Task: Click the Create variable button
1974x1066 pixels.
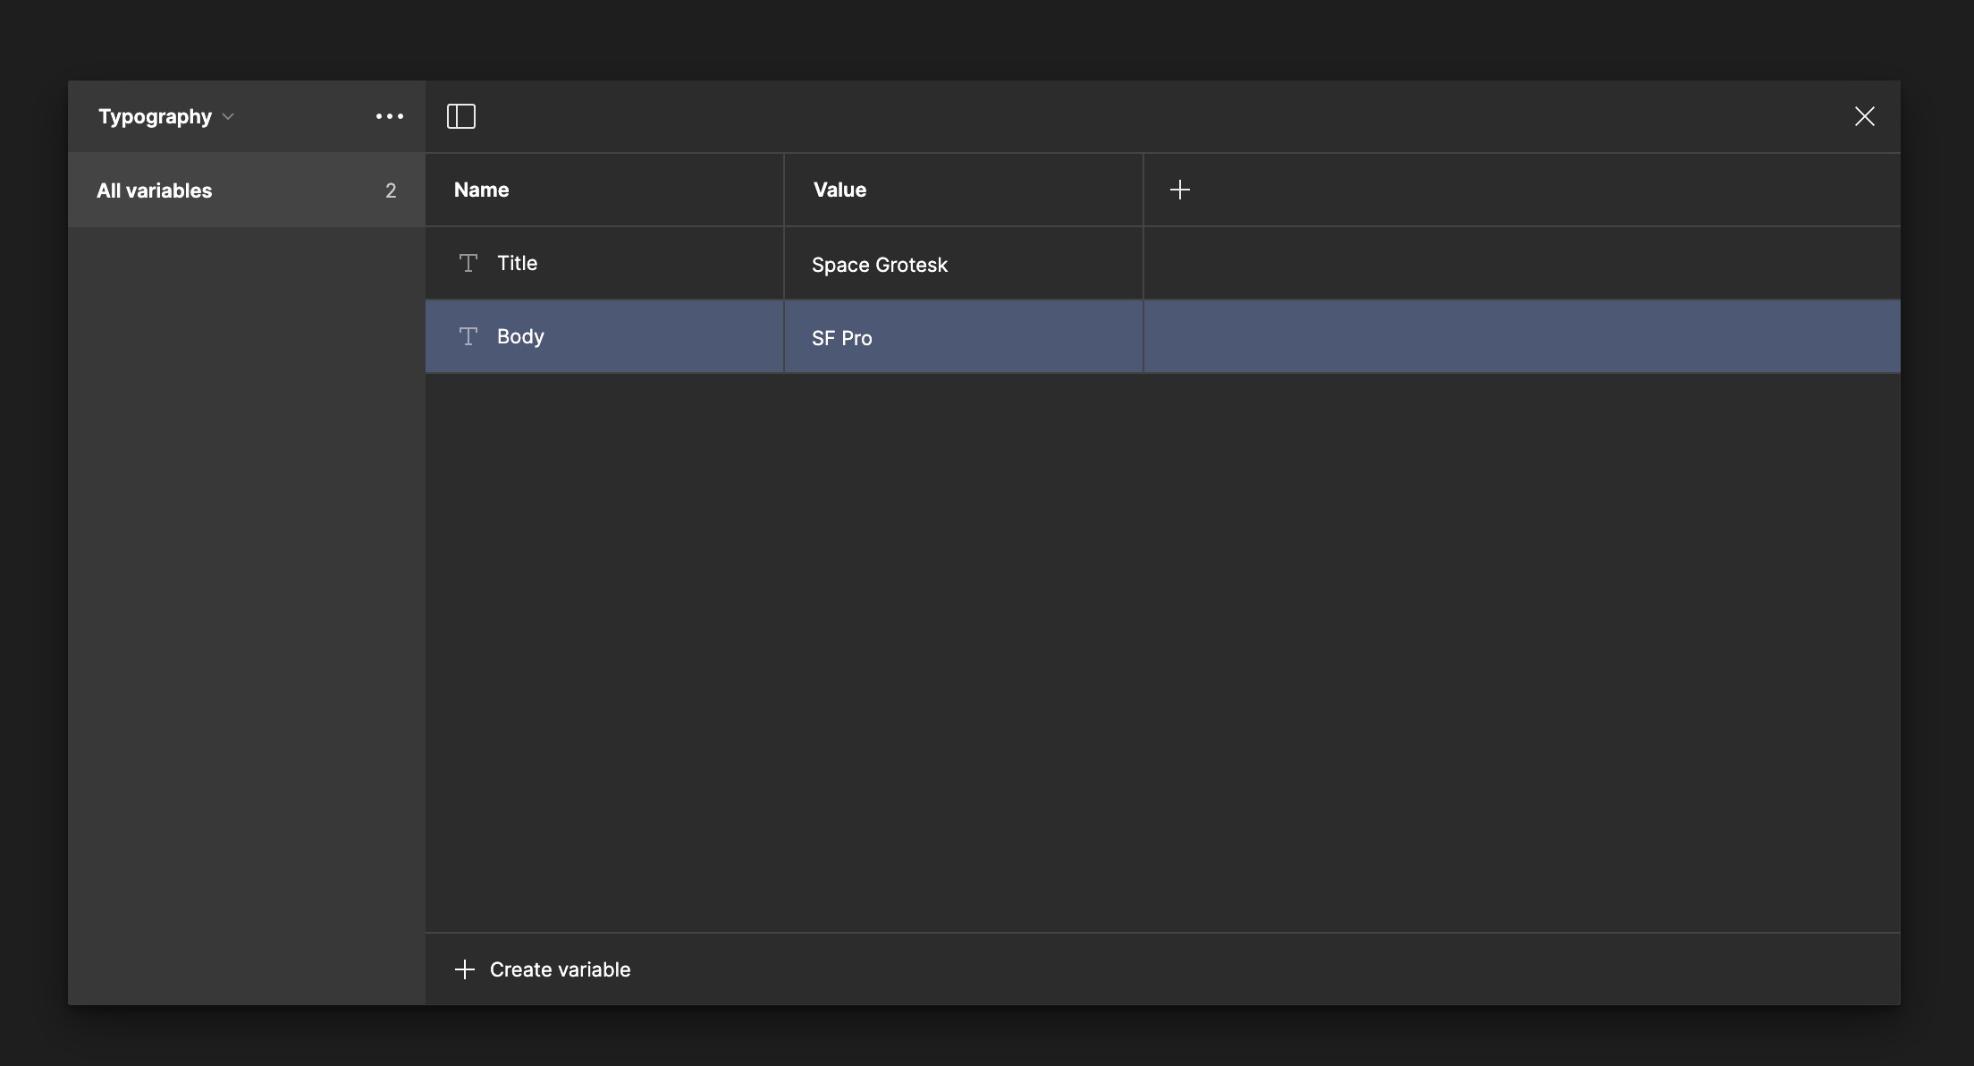Action: (x=560, y=969)
